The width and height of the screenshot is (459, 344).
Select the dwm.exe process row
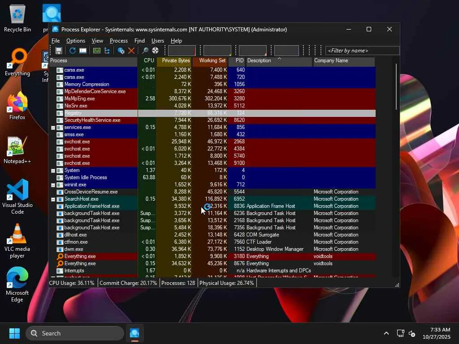[x=212, y=249]
